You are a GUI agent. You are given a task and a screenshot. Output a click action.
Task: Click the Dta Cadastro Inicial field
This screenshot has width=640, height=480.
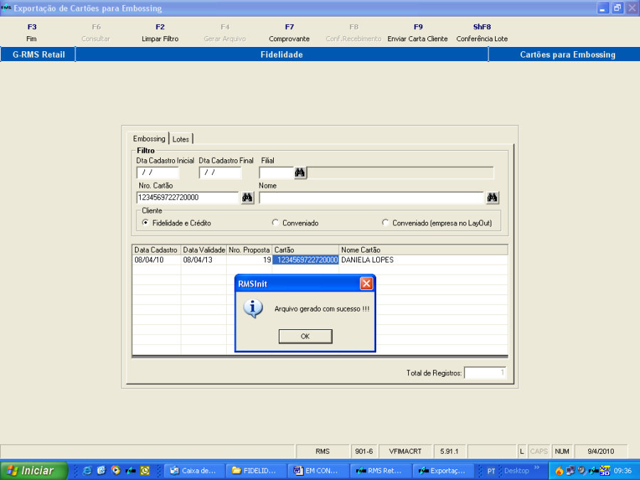(158, 173)
